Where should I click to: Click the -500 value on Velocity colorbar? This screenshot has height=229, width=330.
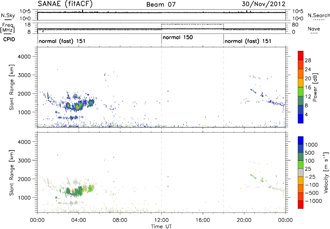click(x=312, y=193)
